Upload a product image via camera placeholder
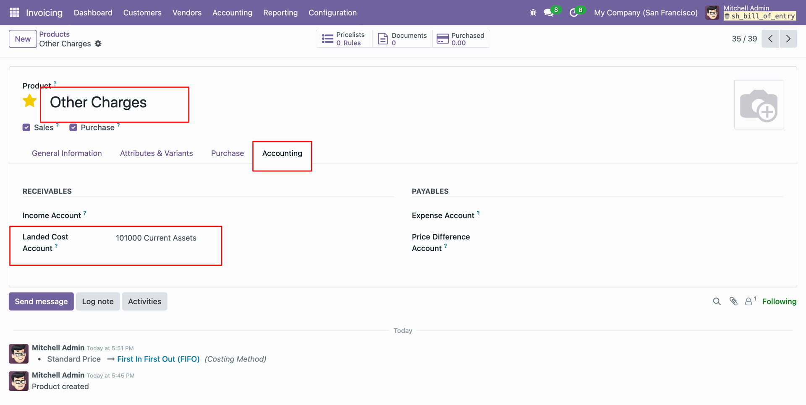806x405 pixels. (x=759, y=105)
